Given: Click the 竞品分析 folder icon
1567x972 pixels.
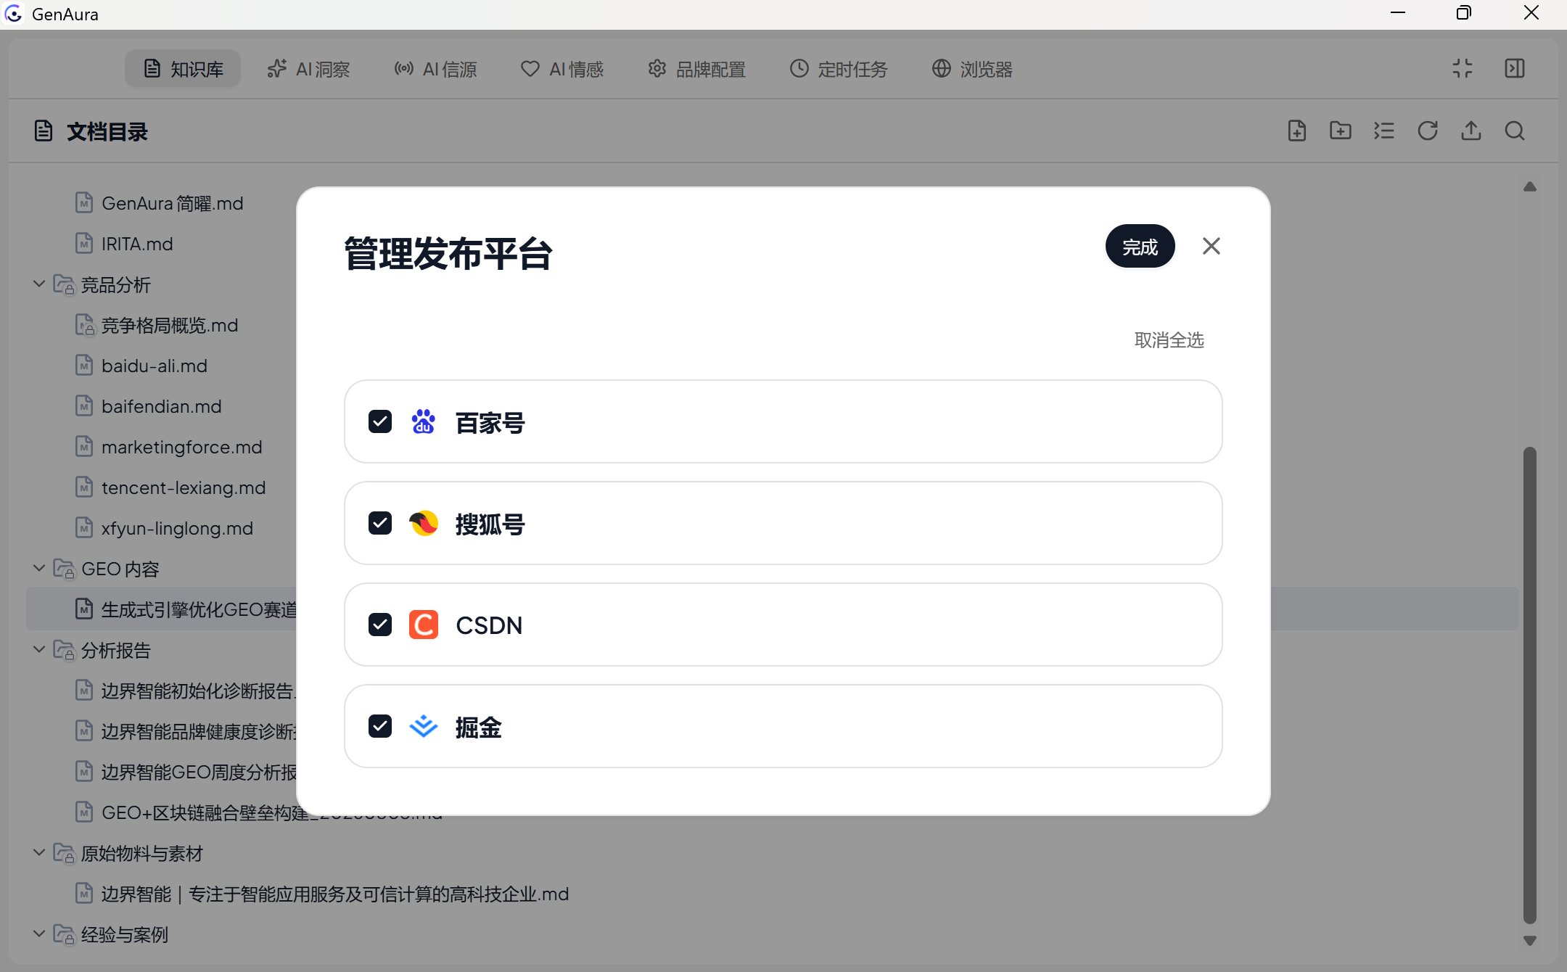Looking at the screenshot, I should point(64,285).
